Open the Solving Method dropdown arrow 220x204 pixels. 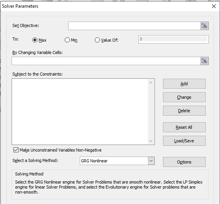click(151, 161)
